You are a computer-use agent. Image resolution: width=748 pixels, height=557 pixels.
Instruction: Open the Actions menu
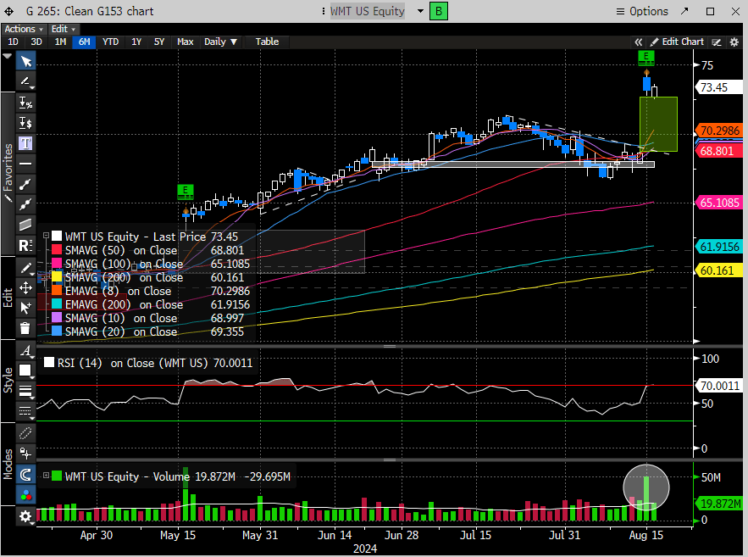tap(24, 29)
